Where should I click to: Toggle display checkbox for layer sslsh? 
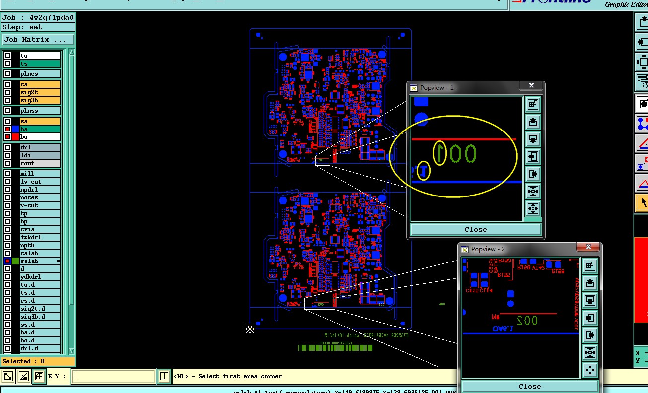coord(7,261)
